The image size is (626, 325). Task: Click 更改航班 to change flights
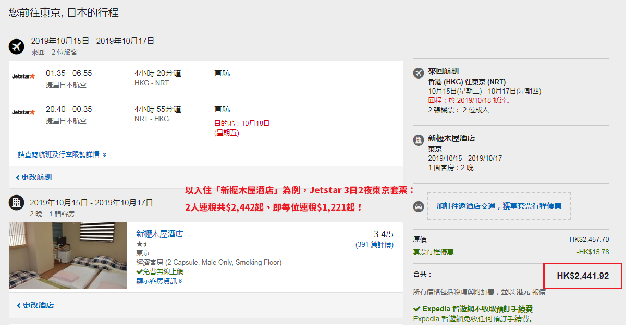(34, 177)
